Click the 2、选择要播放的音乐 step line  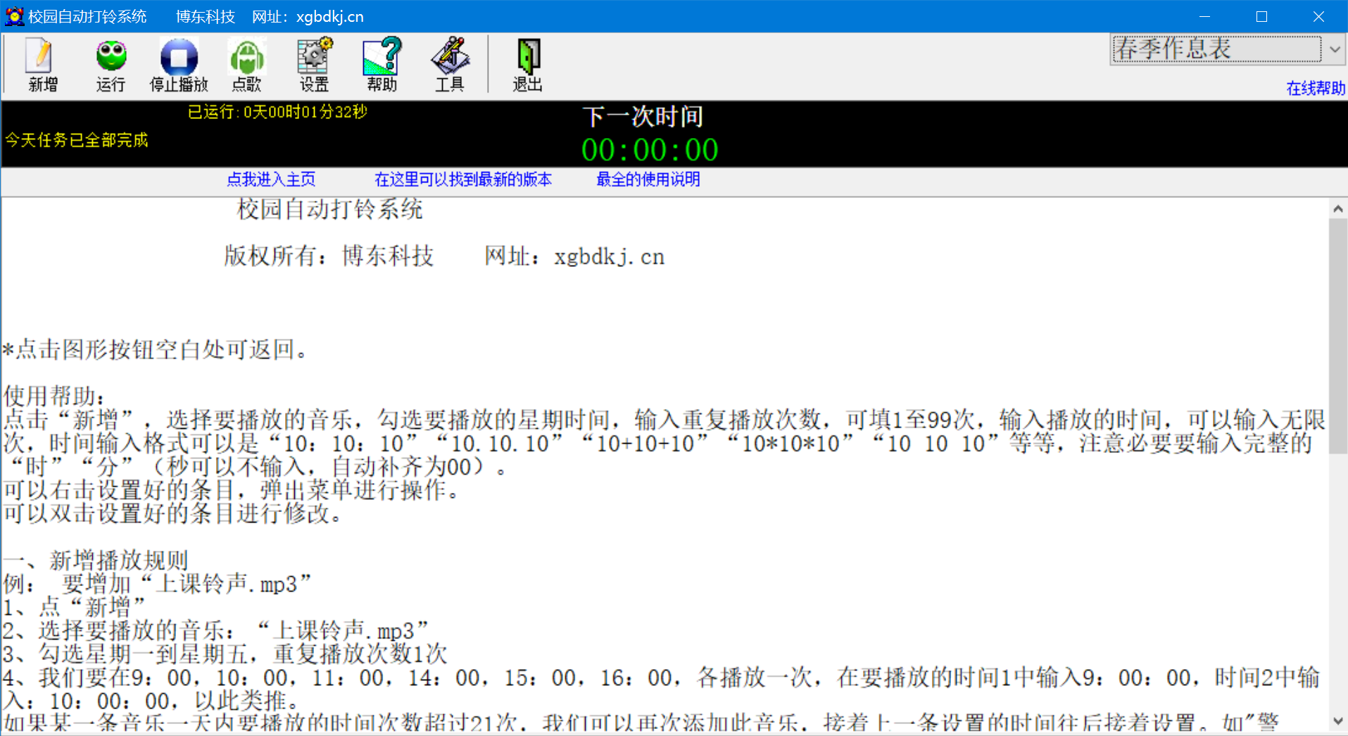pos(215,630)
